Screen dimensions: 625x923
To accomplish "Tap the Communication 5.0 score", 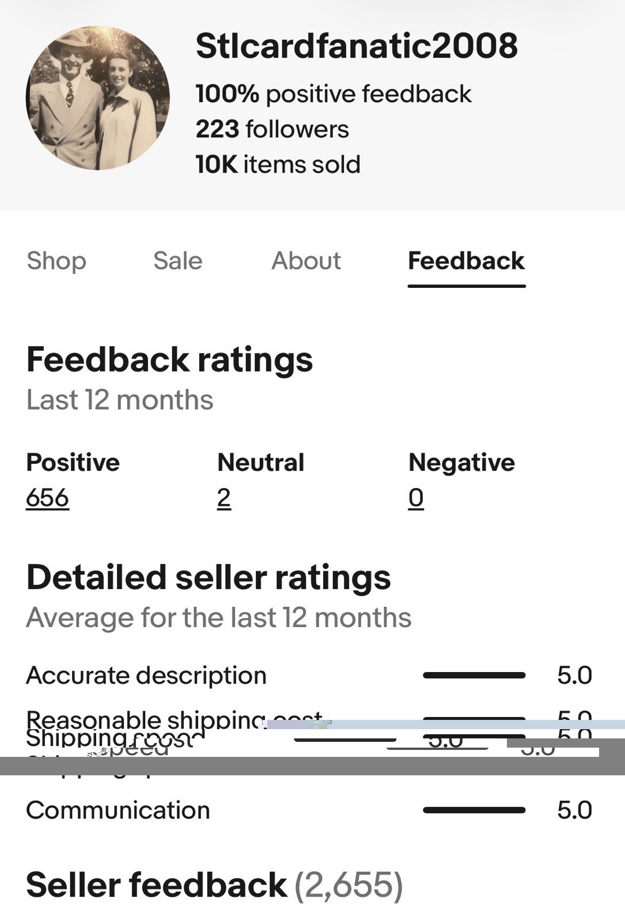I will [x=574, y=810].
